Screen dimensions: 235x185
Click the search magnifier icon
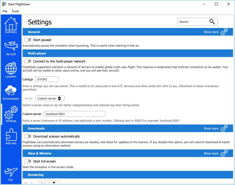(x=212, y=22)
